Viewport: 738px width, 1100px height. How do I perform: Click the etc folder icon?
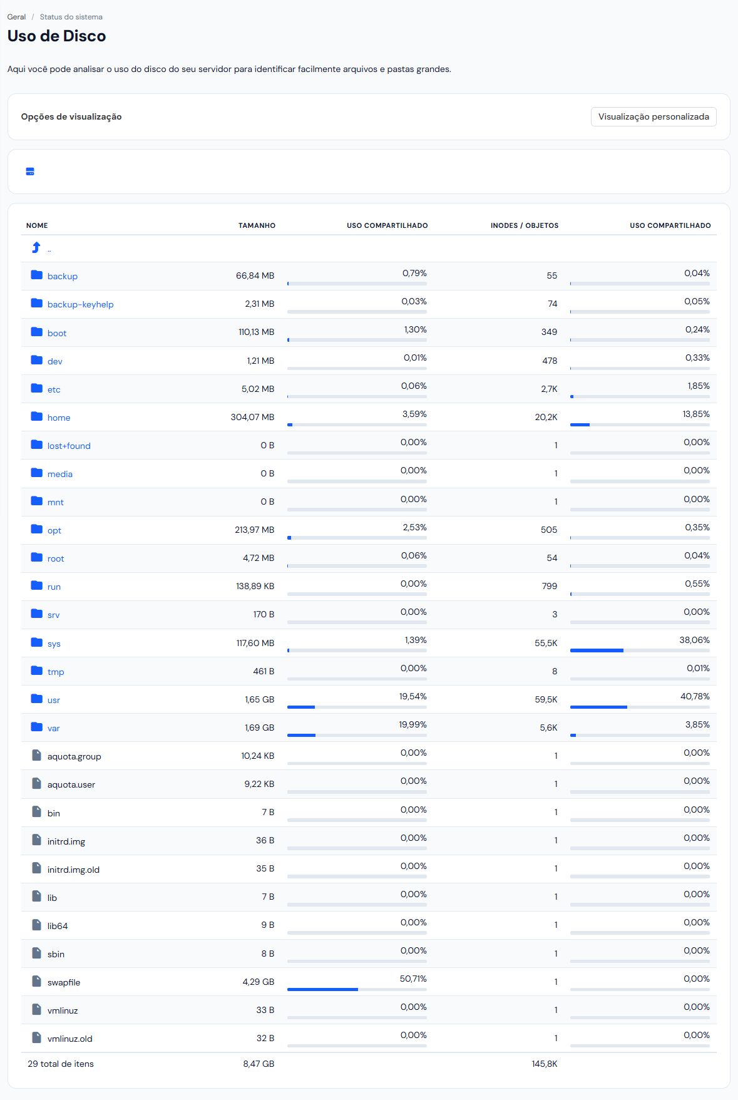tap(37, 388)
